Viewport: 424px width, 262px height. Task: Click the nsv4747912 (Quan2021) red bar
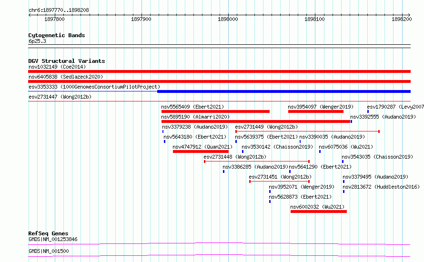201,151
